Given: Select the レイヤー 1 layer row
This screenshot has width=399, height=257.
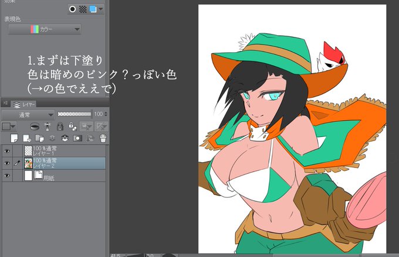Looking at the screenshot, I should (x=54, y=151).
